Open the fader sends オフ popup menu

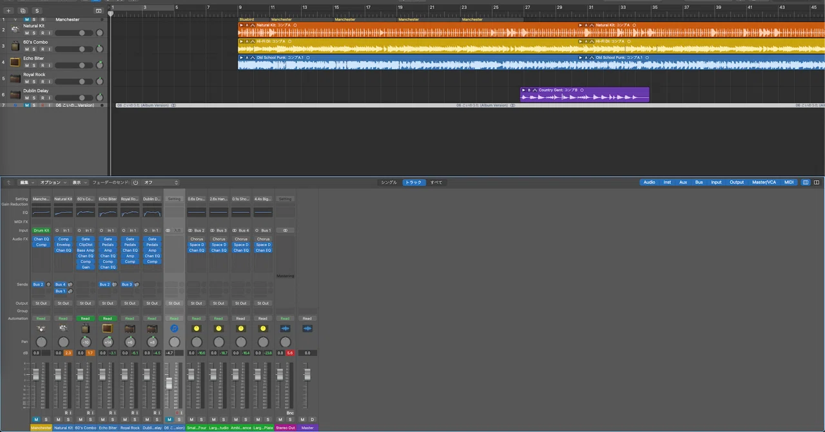click(x=160, y=182)
